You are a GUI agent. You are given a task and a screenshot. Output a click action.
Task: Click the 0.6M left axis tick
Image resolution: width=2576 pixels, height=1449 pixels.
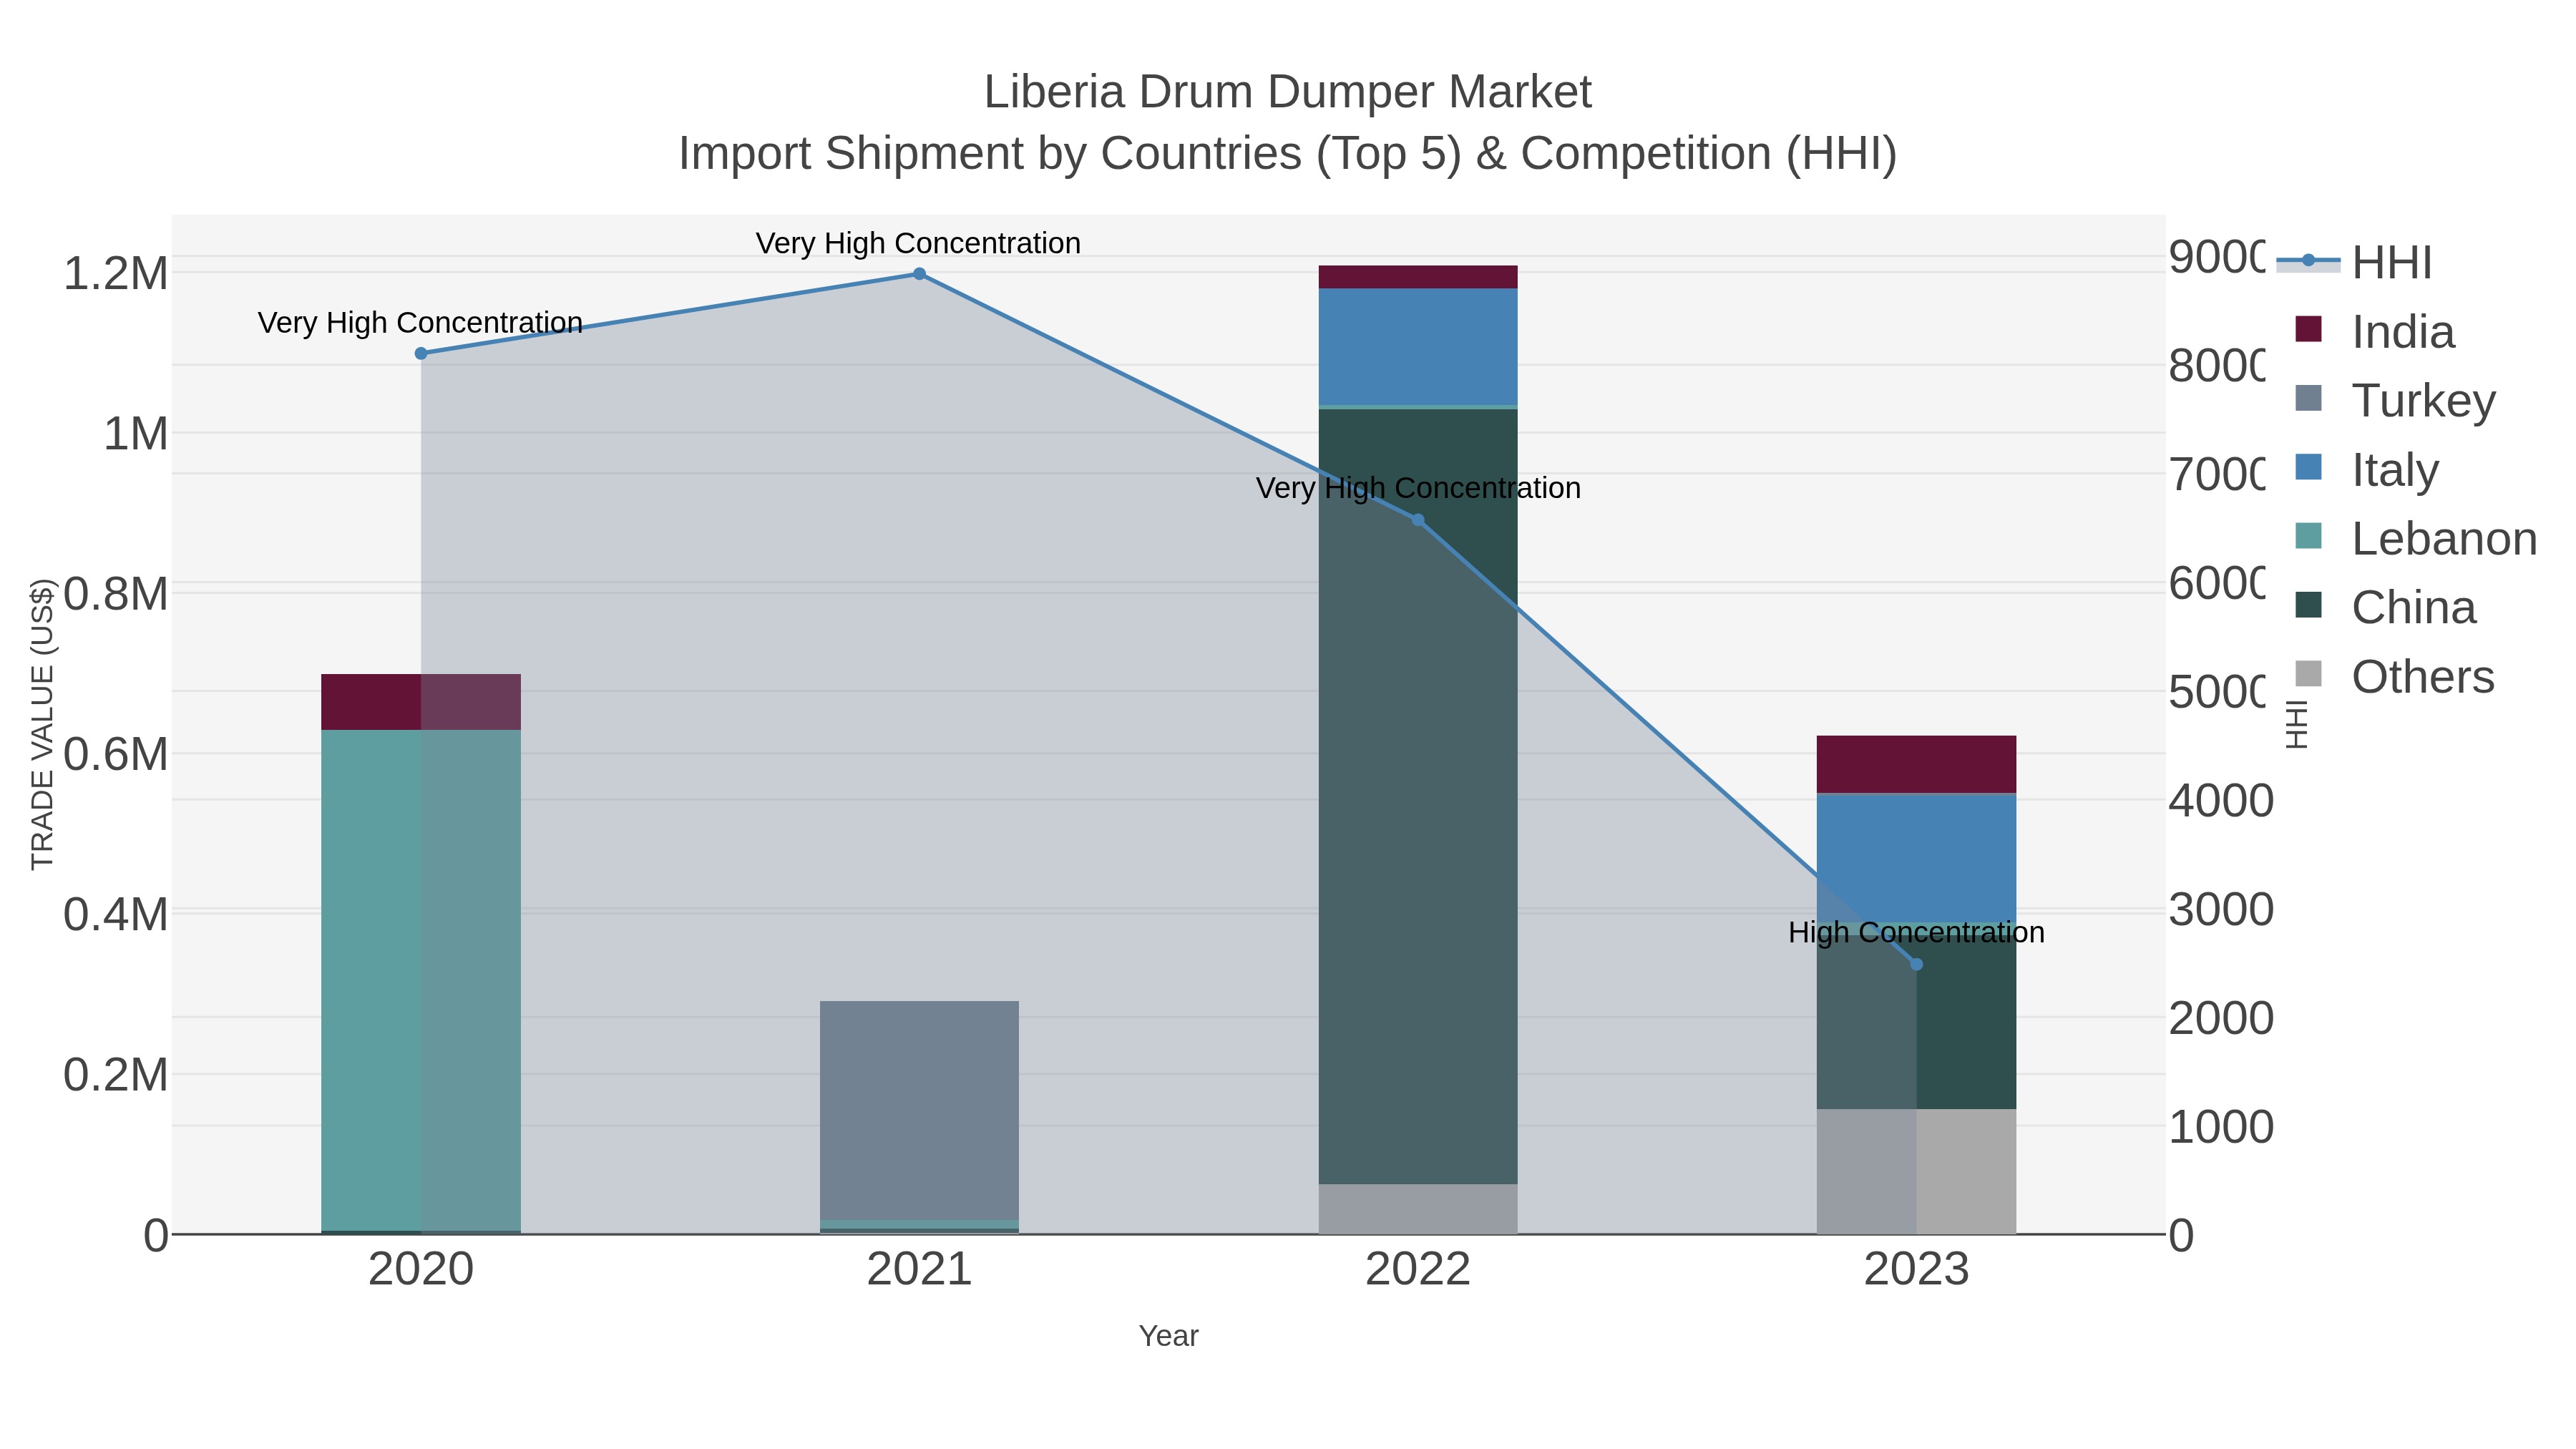tap(116, 754)
